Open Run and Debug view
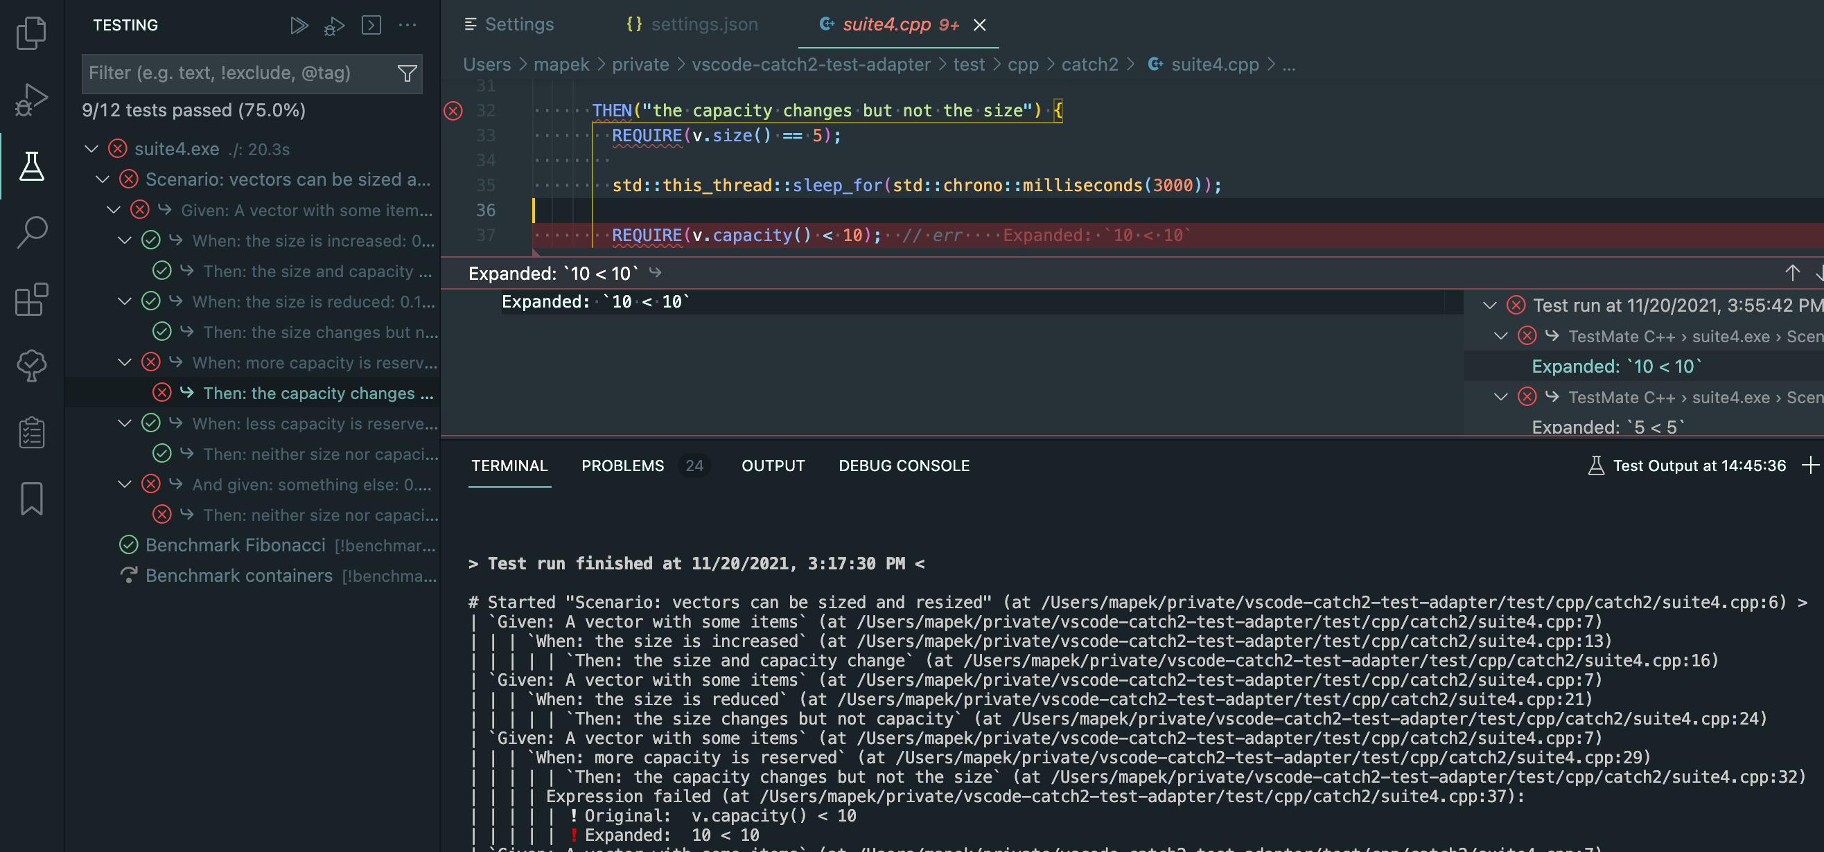Viewport: 1824px width, 852px height. point(31,99)
